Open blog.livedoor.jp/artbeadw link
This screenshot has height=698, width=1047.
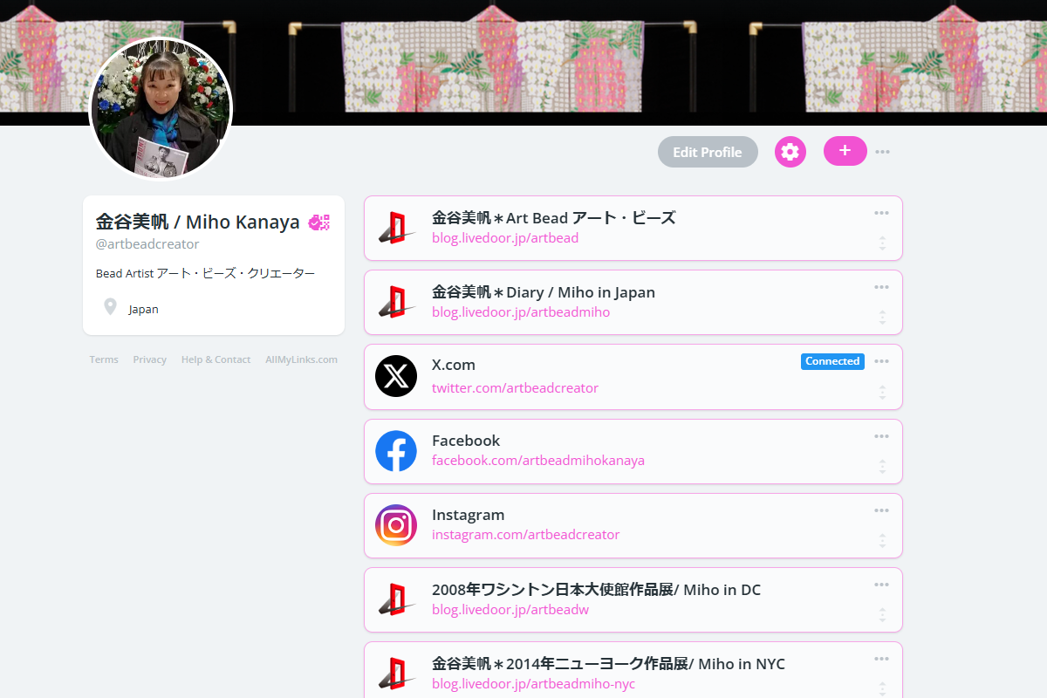[510, 610]
